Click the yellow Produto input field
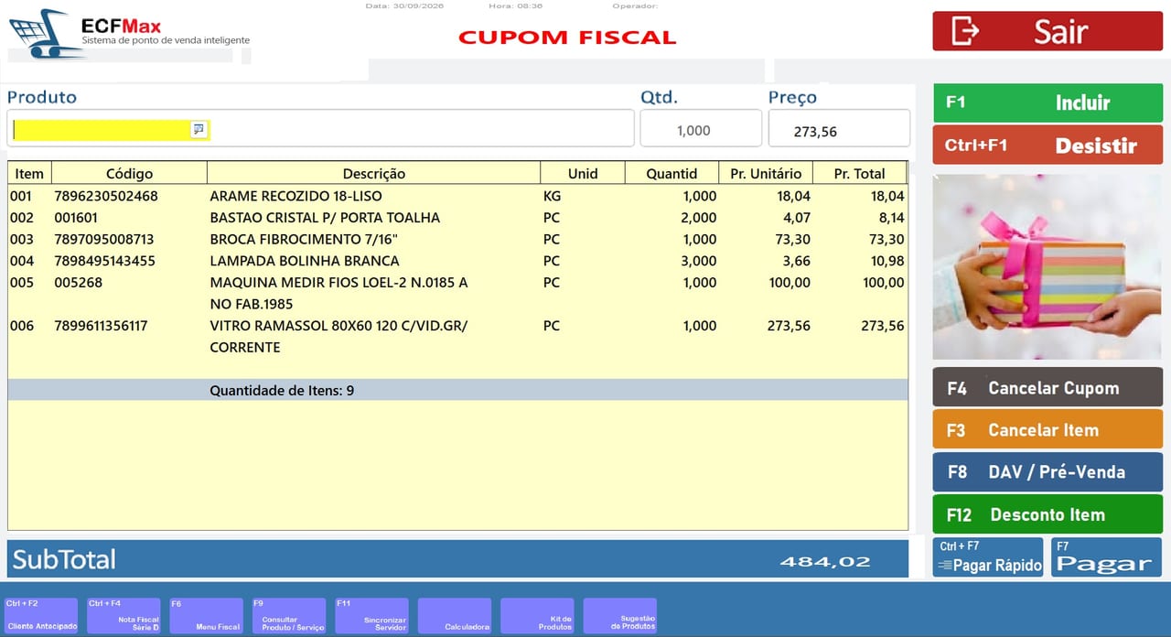This screenshot has width=1171, height=637. pos(110,130)
